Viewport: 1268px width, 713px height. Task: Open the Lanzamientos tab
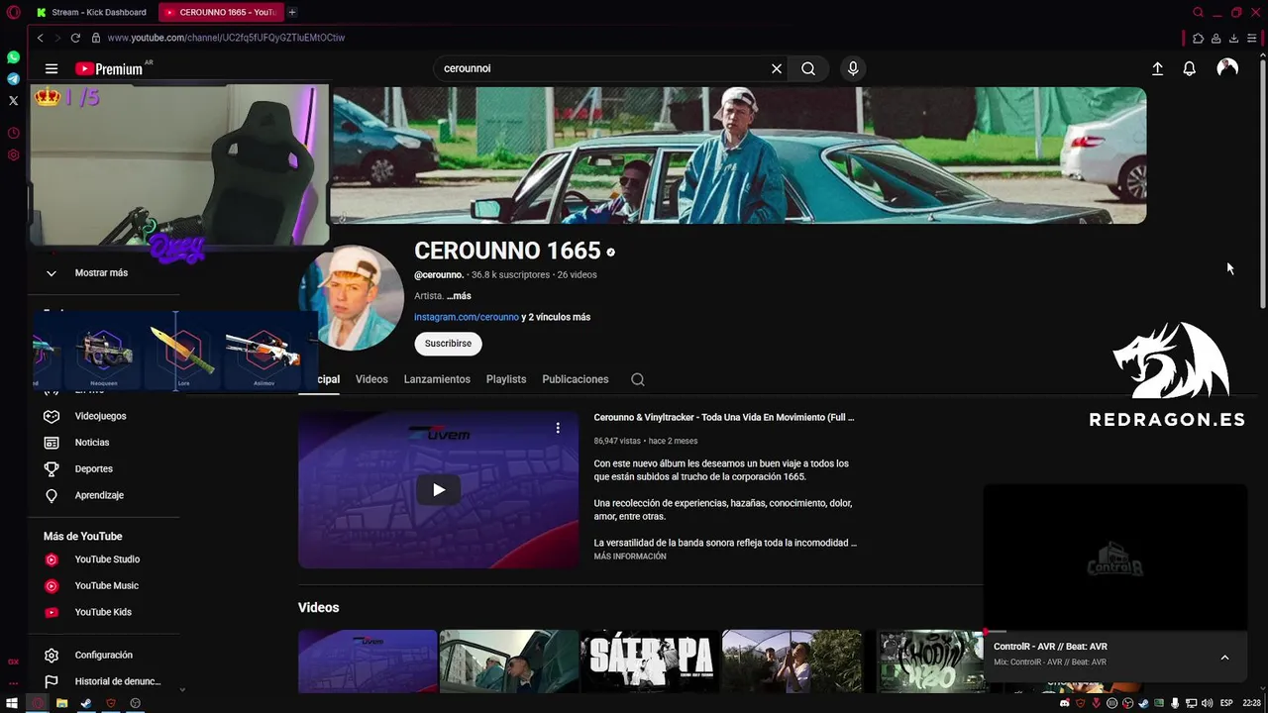tap(437, 379)
